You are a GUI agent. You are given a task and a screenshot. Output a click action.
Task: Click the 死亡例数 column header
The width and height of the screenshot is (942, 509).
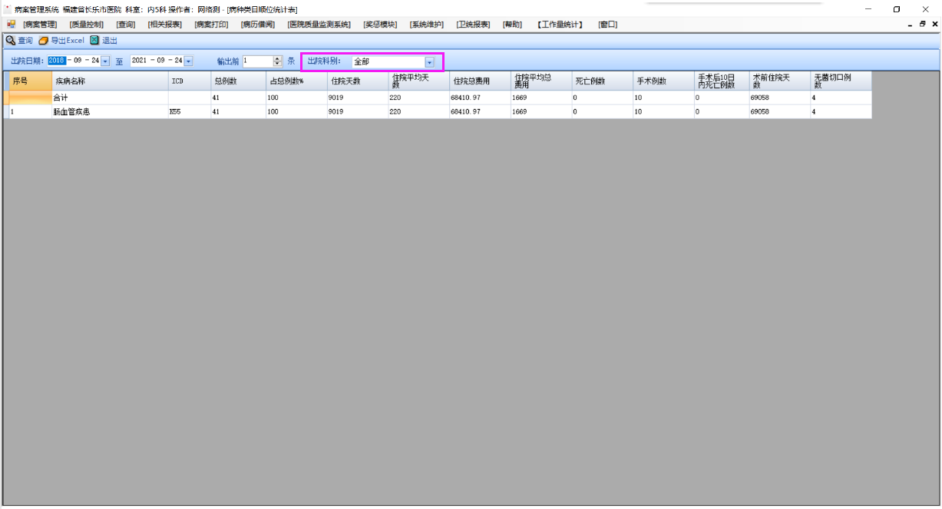603,81
